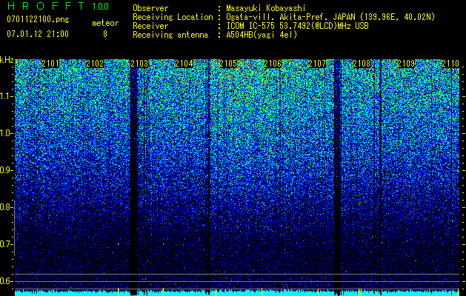
Task: Click the 1.1 kHz axis tick label
Action: [5, 96]
